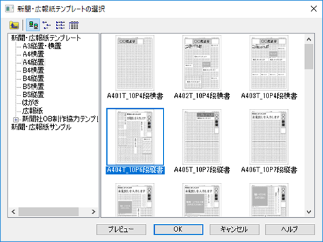Select B5縦置 in the tree

34,95
